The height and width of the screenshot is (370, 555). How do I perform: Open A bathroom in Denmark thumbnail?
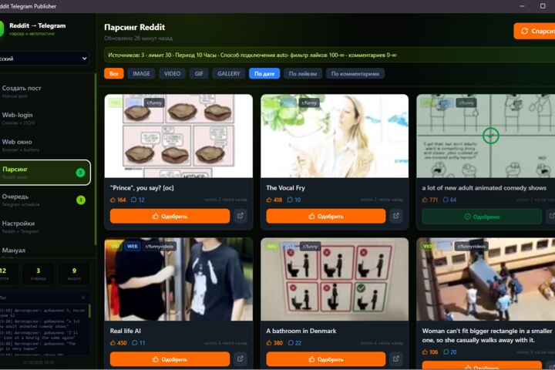tap(335, 279)
